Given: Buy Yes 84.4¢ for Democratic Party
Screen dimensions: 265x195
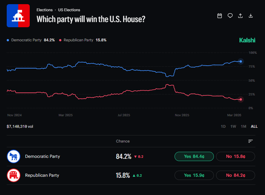Looking at the screenshot, I should click(194, 156).
